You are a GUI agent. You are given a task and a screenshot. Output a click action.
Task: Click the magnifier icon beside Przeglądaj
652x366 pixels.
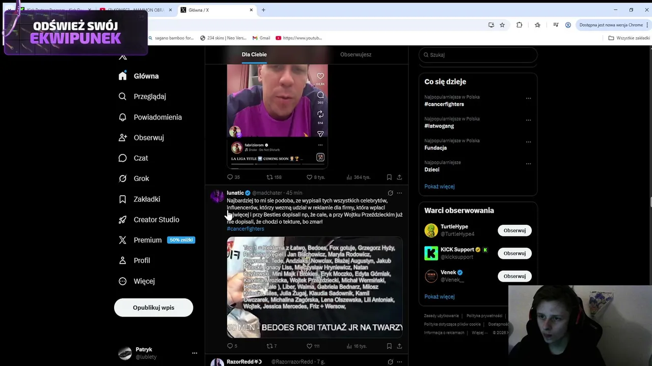point(122,96)
